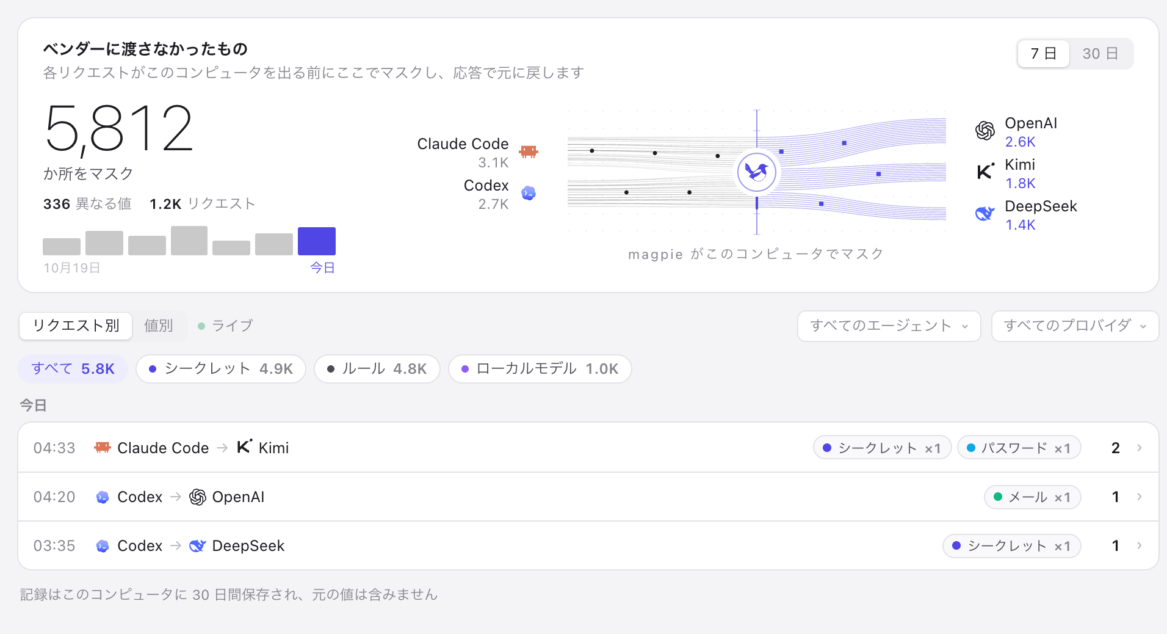Toggle the ライブ indicator
Viewport: 1167px width, 634px height.
tap(225, 326)
